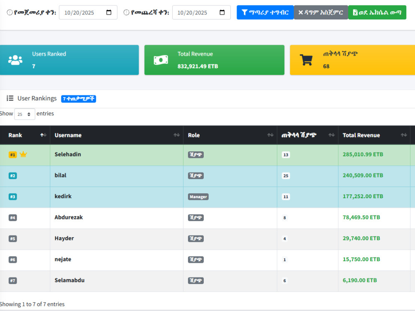Click username bilal
Viewport: 415px width, 311px height.
(x=60, y=175)
